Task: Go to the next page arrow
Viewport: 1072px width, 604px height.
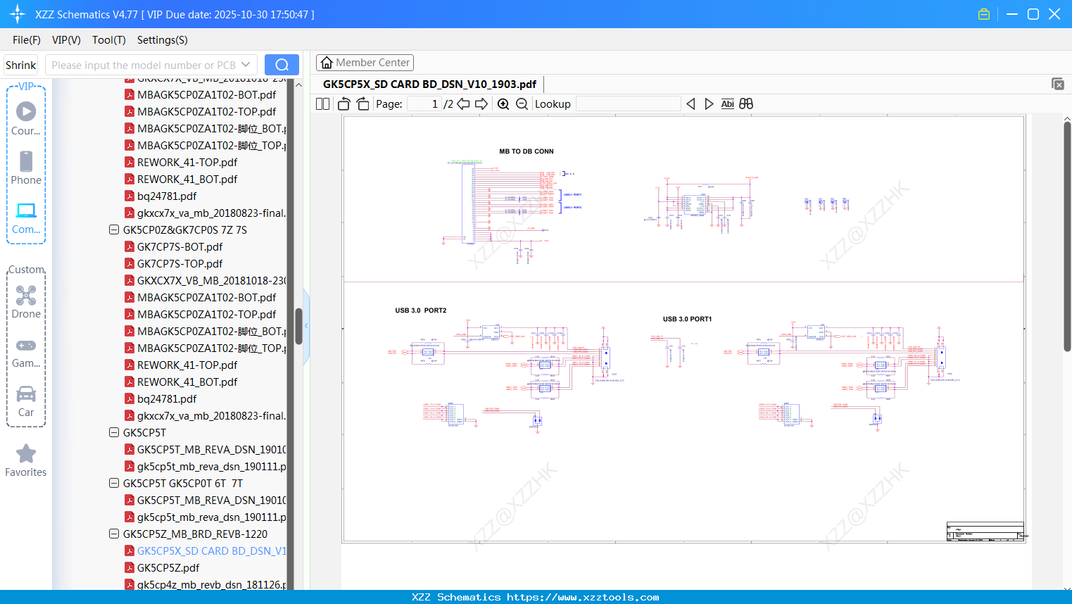Action: (x=481, y=104)
